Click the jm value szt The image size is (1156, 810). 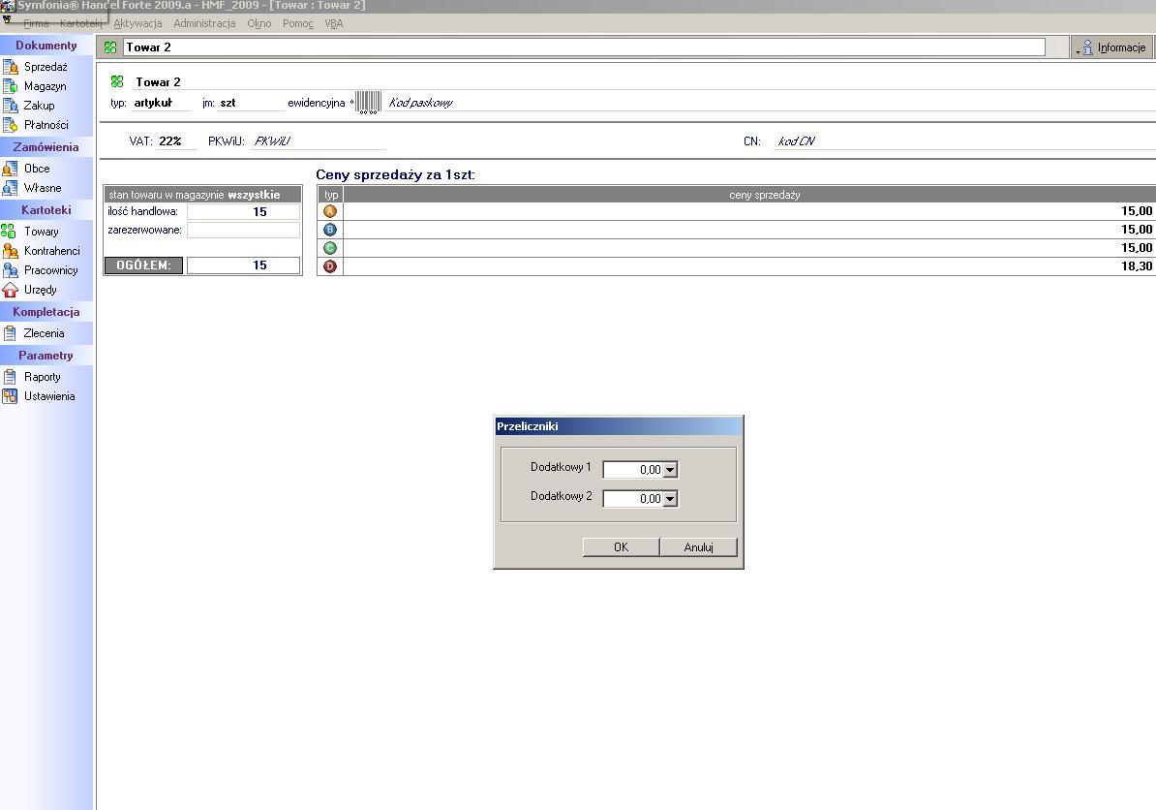(228, 103)
